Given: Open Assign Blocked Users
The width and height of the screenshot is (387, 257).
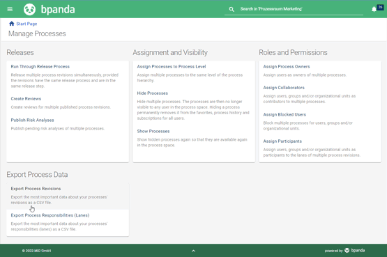Looking at the screenshot, I should [x=284, y=115].
